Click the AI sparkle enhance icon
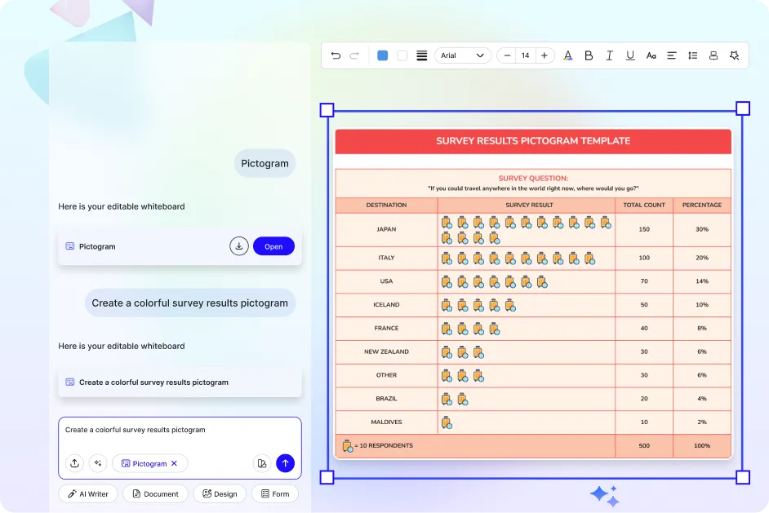The image size is (769, 513). [x=98, y=463]
